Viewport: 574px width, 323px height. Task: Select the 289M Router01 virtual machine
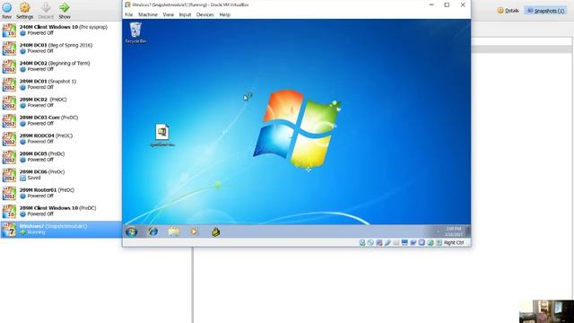tap(61, 193)
